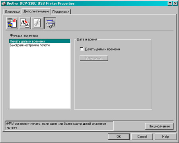Select the device options wrench icon
Image resolution: width=179 pixels, height=143 pixels.
50,23
